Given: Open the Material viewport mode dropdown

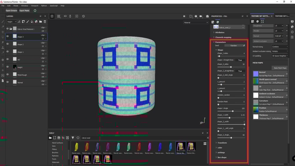Looking at the screenshot, I should pyautogui.click(x=196, y=23).
